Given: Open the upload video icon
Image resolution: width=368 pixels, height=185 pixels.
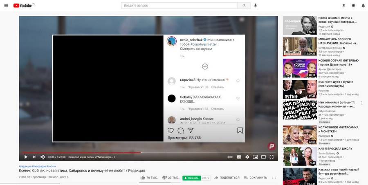Looking at the screenshot, I should 343,5.
